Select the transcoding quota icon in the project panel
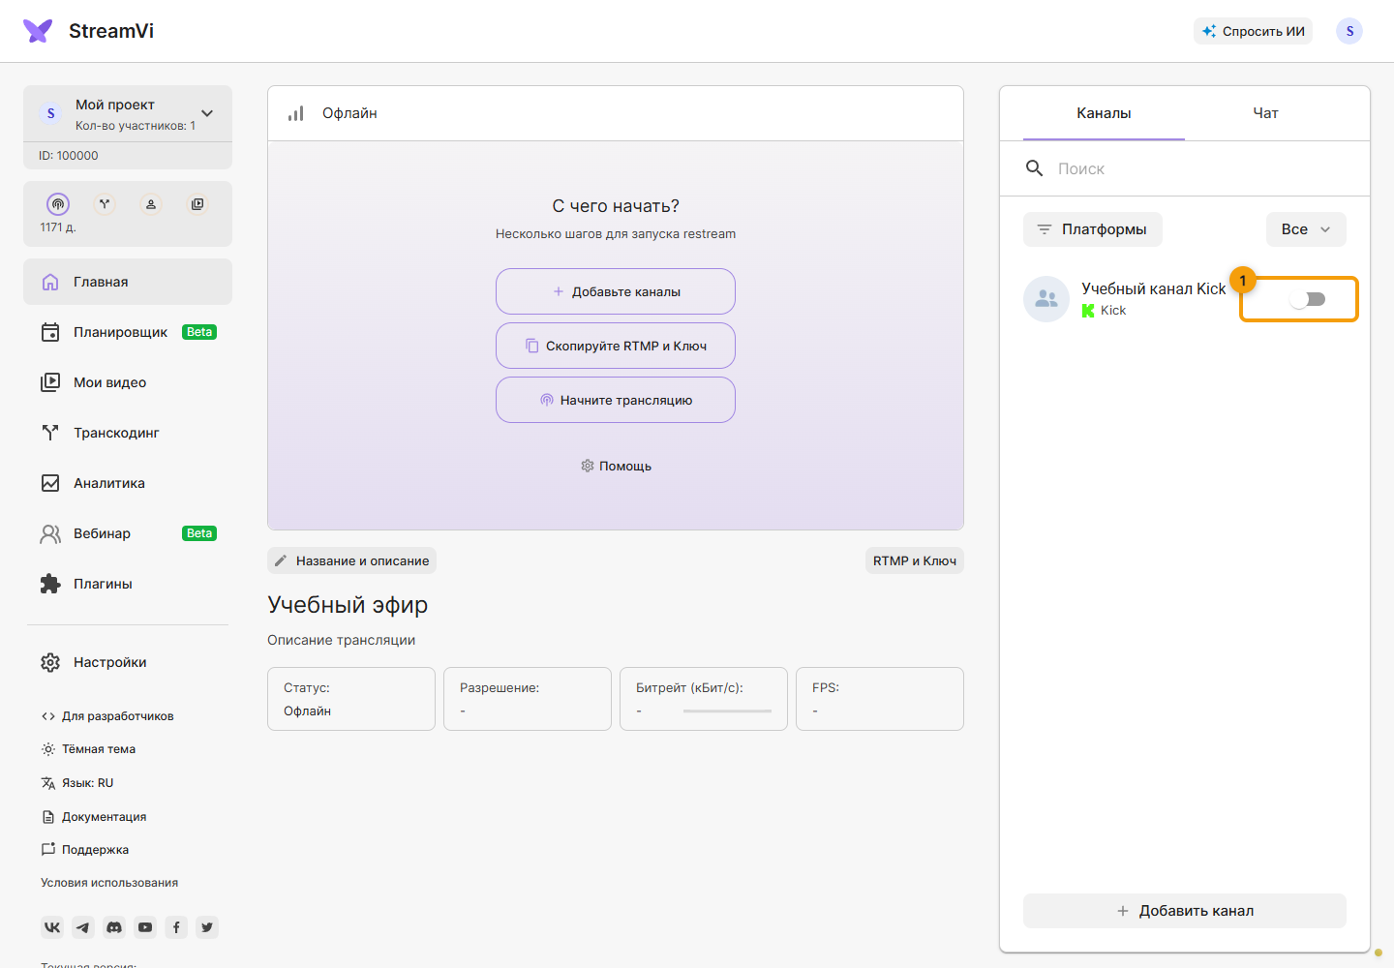The height and width of the screenshot is (968, 1394). point(105,204)
